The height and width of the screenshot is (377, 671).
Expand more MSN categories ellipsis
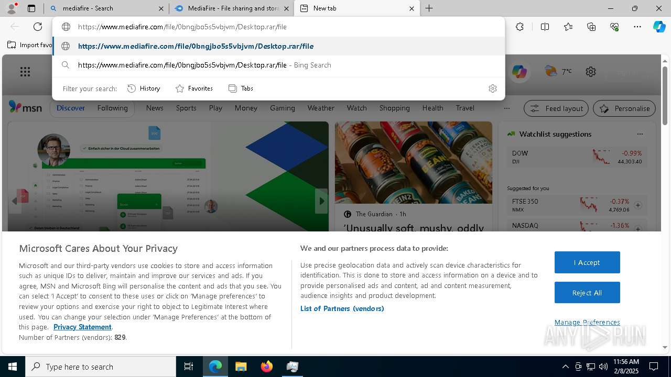click(506, 108)
